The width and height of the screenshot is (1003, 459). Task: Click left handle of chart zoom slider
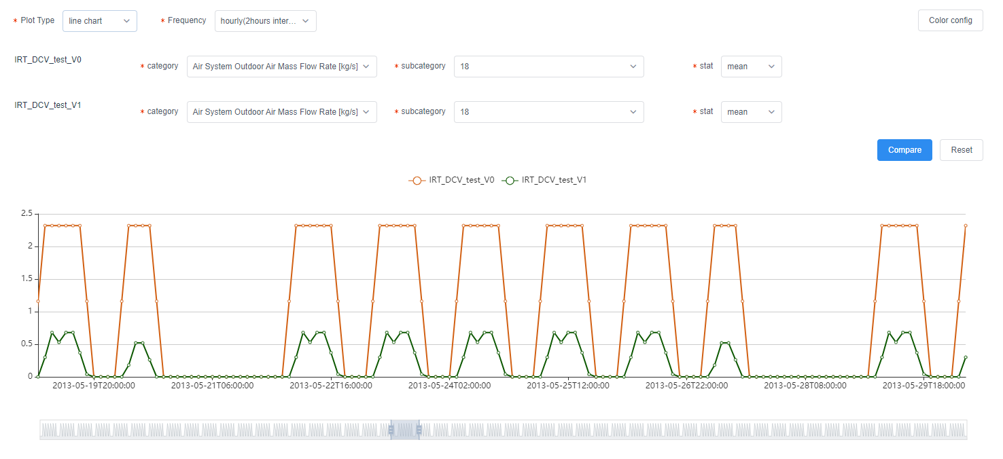coord(391,430)
